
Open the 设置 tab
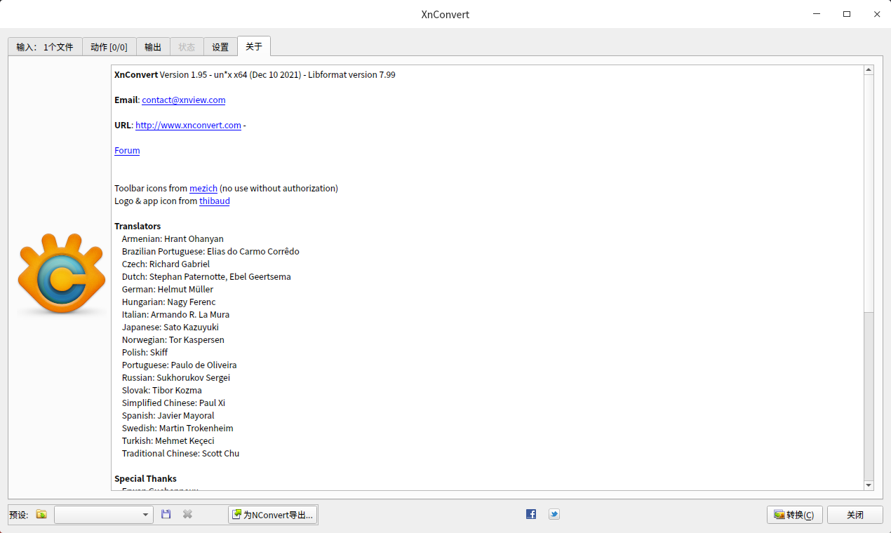click(220, 46)
